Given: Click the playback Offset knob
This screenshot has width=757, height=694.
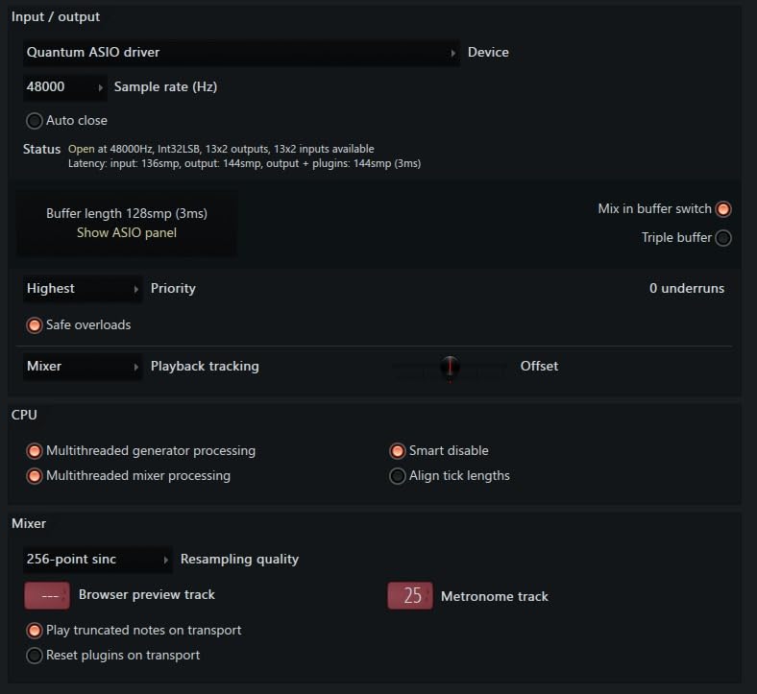Looking at the screenshot, I should (450, 367).
